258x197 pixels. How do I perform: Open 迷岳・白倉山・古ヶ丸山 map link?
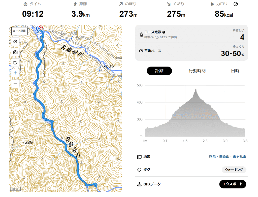(228, 157)
